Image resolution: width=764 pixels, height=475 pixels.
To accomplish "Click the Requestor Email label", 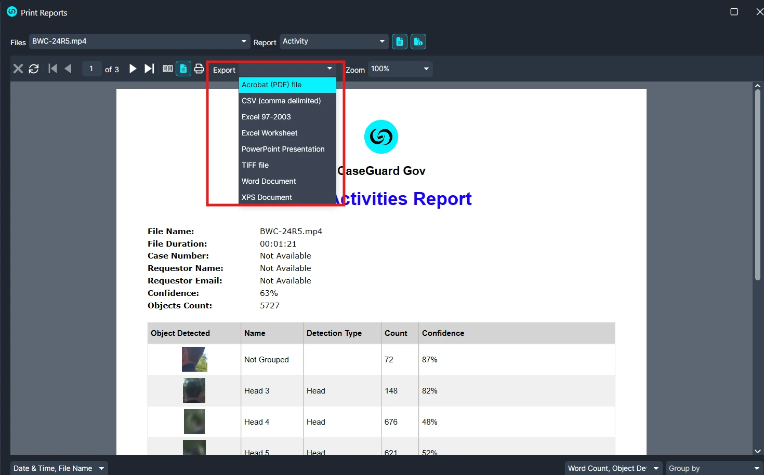I will 185,281.
